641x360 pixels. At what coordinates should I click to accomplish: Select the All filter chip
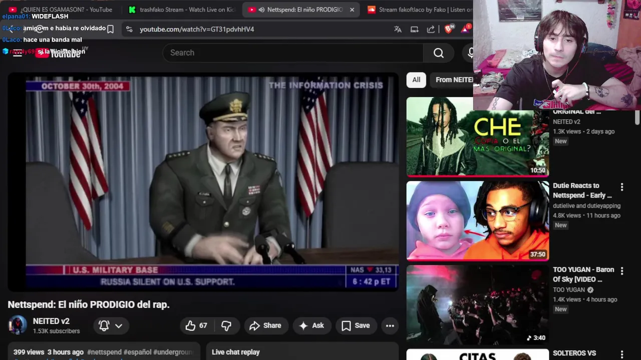tap(416, 79)
